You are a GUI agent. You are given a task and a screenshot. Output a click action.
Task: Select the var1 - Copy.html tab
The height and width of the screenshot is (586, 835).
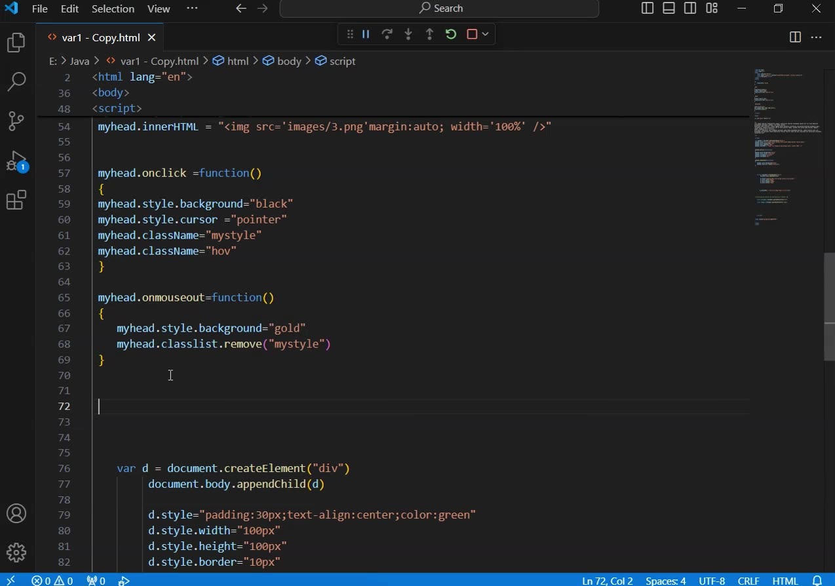(100, 37)
